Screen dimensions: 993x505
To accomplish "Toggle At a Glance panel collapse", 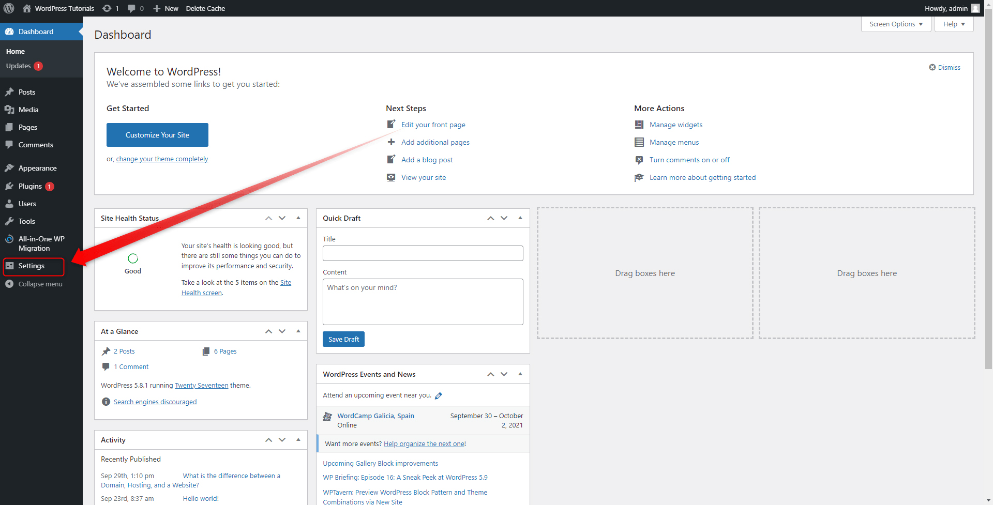I will point(298,331).
